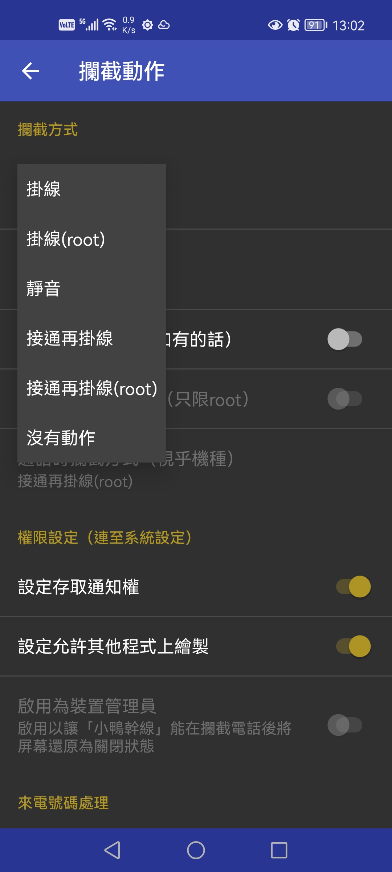The image size is (392, 872).
Task: Tap the back arrow in header
Action: pos(30,71)
